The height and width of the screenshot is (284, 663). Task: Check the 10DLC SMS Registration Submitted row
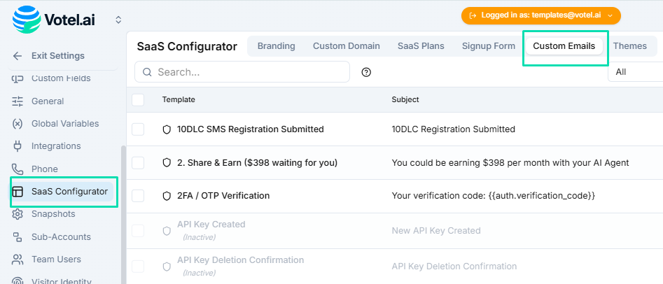pyautogui.click(x=138, y=129)
